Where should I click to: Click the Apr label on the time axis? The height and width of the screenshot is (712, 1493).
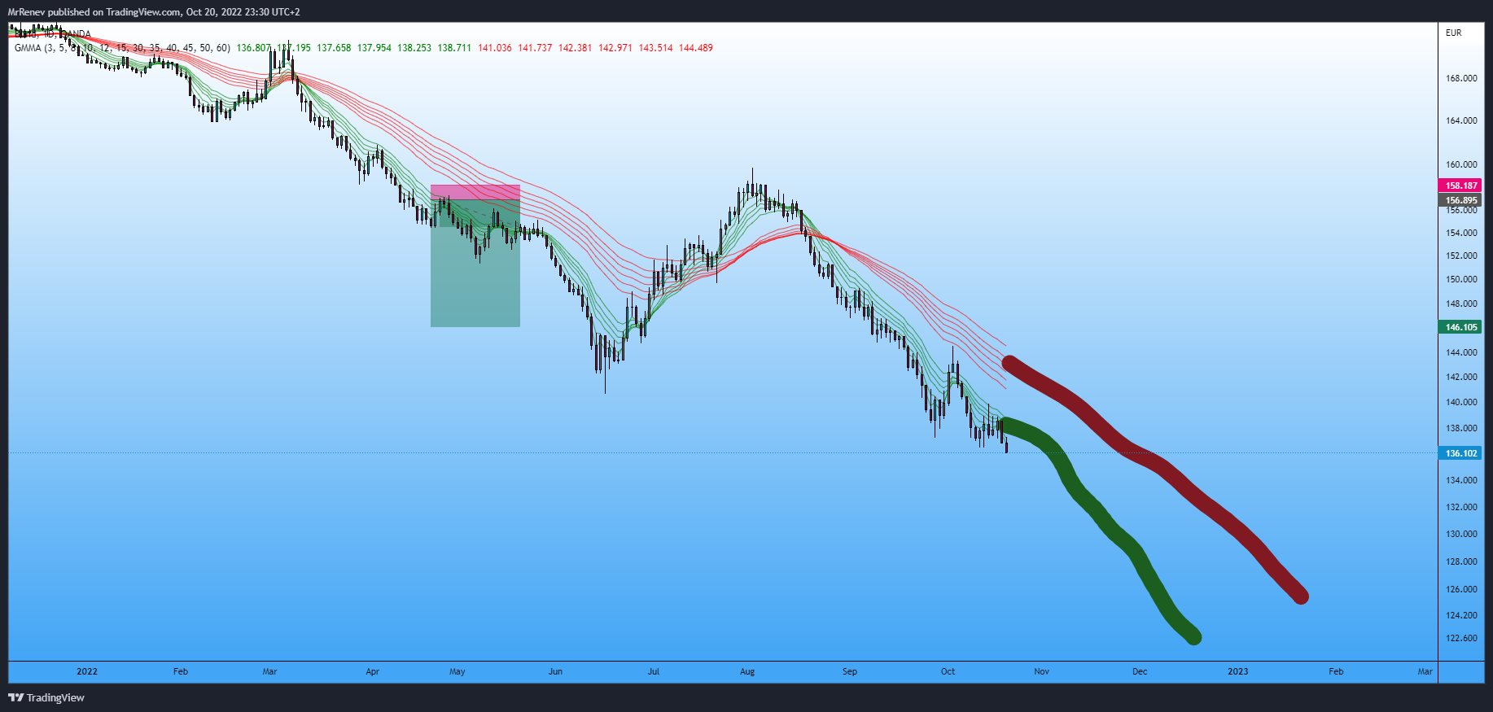(373, 671)
